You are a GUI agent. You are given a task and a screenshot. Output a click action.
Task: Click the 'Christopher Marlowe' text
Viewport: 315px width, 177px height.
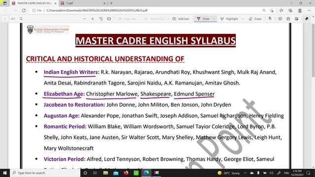(x=112, y=94)
